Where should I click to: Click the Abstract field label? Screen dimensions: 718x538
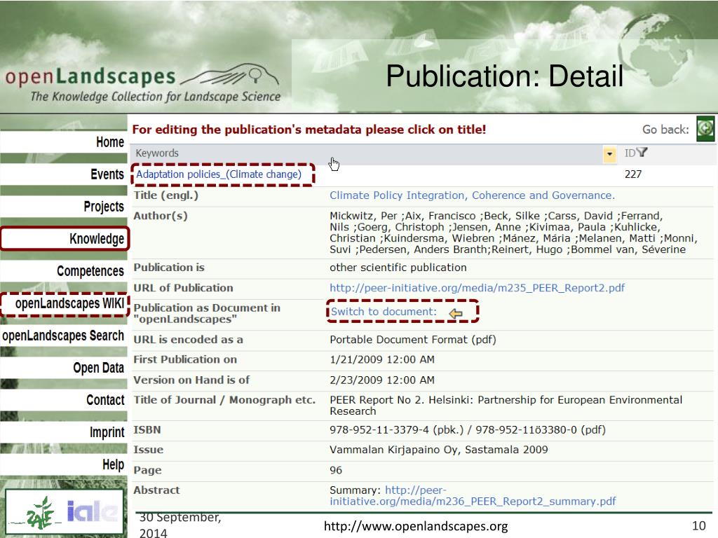tap(156, 490)
